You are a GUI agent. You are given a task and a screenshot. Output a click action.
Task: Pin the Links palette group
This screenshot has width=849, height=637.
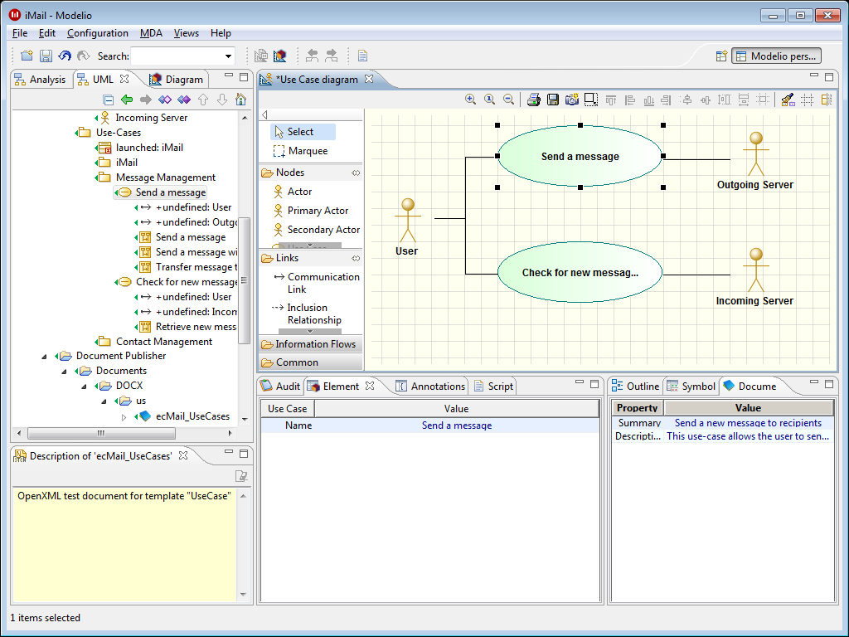[356, 259]
